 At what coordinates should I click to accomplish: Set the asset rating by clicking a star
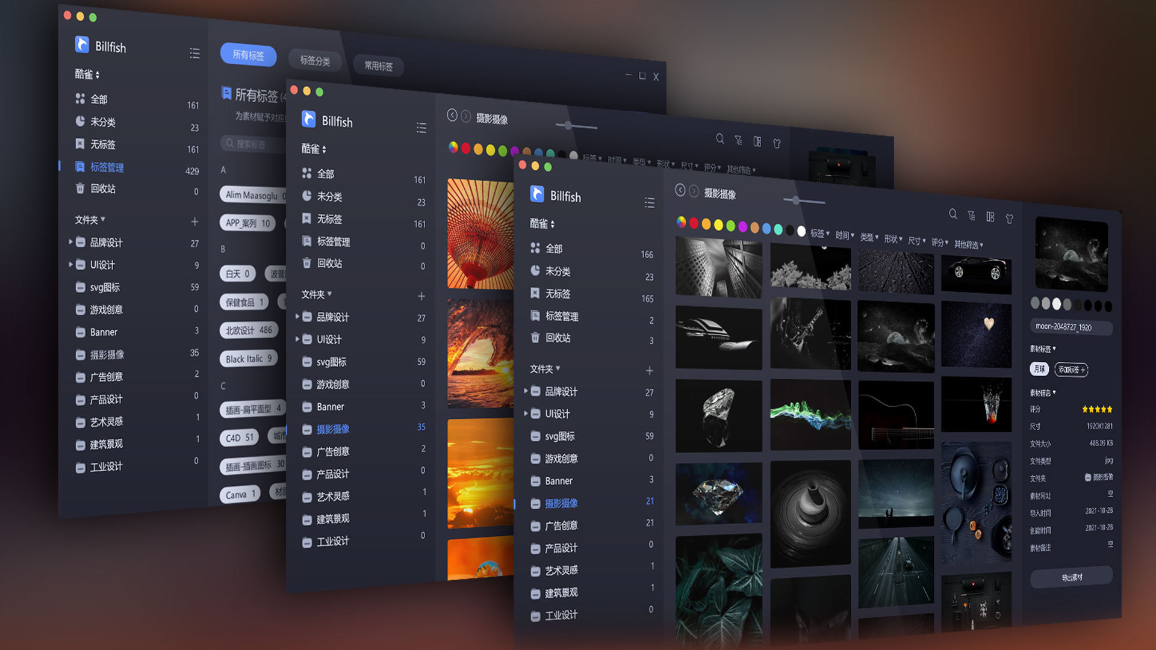click(x=1097, y=409)
